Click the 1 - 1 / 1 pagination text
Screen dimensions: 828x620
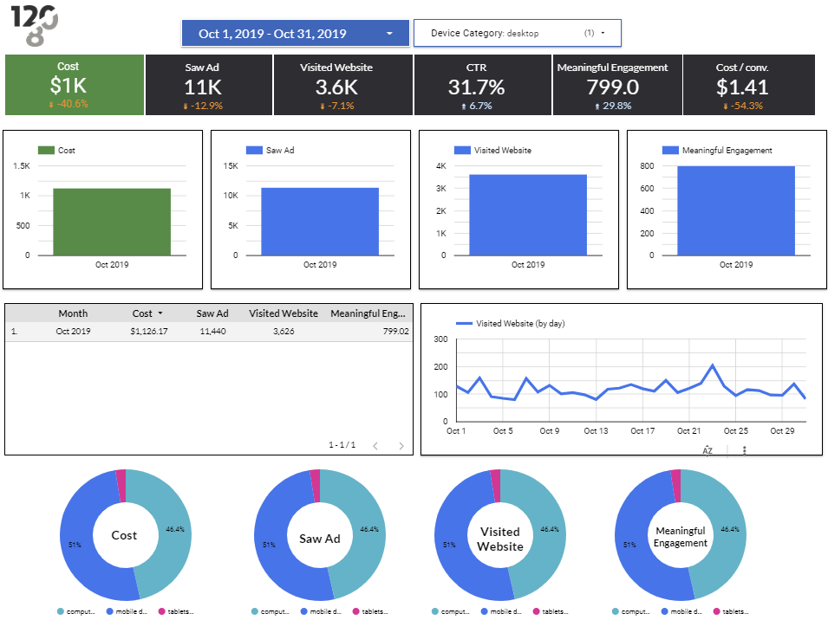click(x=342, y=445)
